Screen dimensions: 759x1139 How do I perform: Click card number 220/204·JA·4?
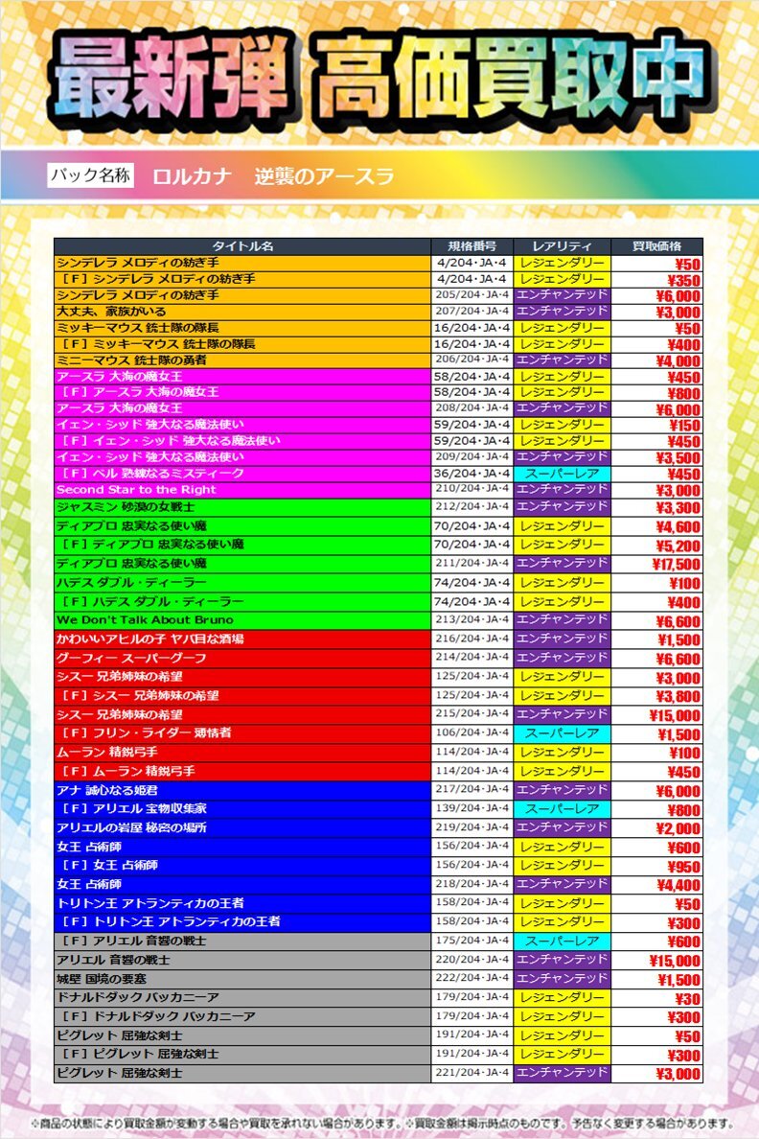[472, 960]
